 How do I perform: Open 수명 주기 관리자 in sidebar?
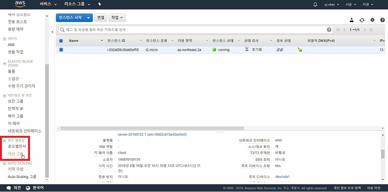(x=22, y=86)
